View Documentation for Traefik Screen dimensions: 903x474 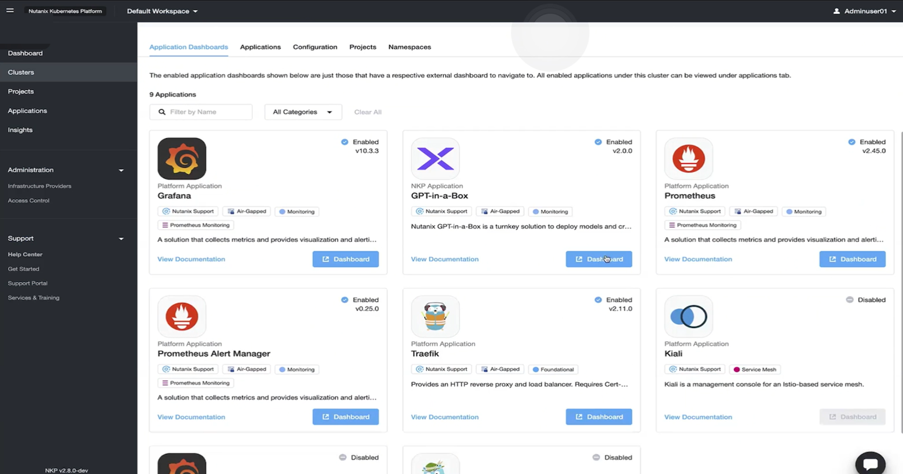coord(445,417)
